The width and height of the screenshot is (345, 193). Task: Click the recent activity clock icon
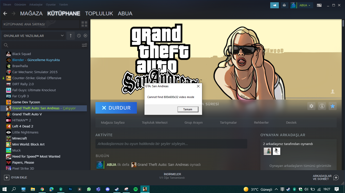[x=79, y=36]
